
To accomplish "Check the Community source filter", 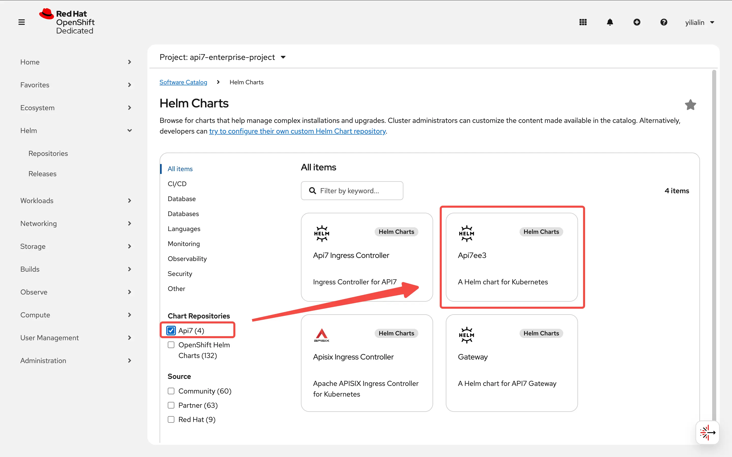I will pyautogui.click(x=171, y=391).
